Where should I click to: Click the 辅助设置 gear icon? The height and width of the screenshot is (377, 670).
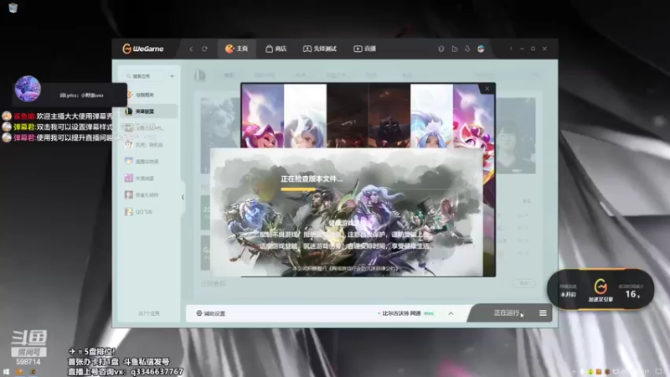198,313
